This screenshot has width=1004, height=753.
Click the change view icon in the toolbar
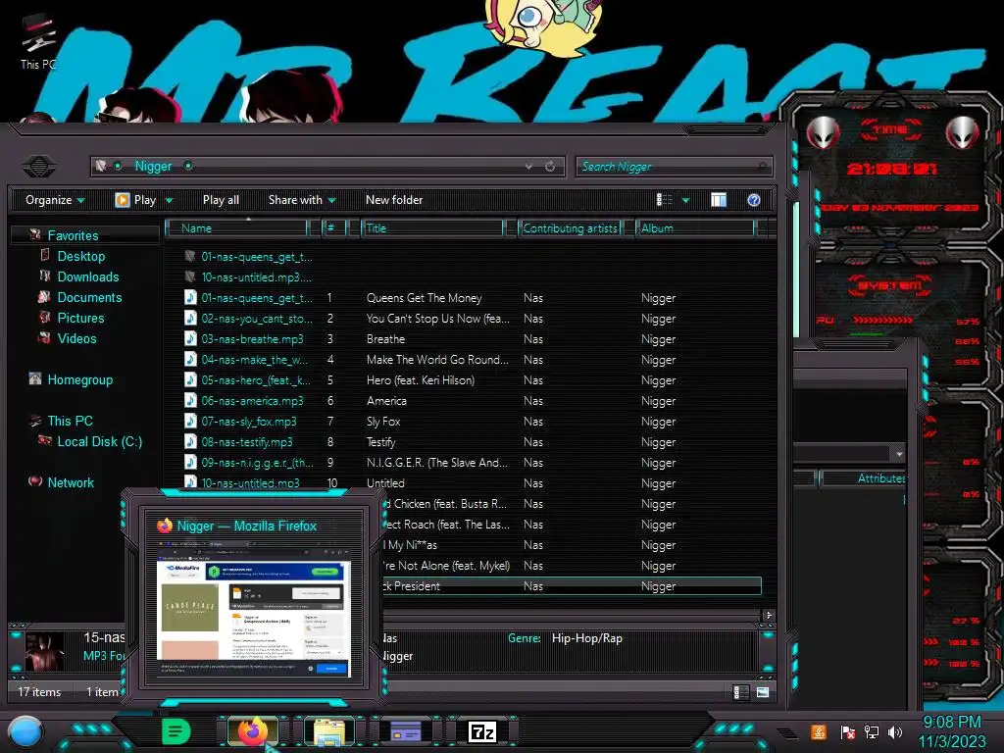tap(665, 200)
